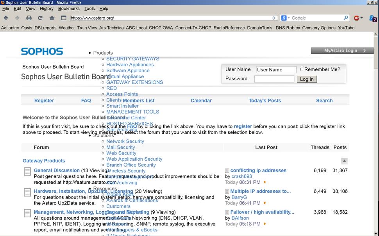Screen dimensions: 379x236
Task: Open the forum Search link
Action: pyautogui.click(x=324, y=101)
